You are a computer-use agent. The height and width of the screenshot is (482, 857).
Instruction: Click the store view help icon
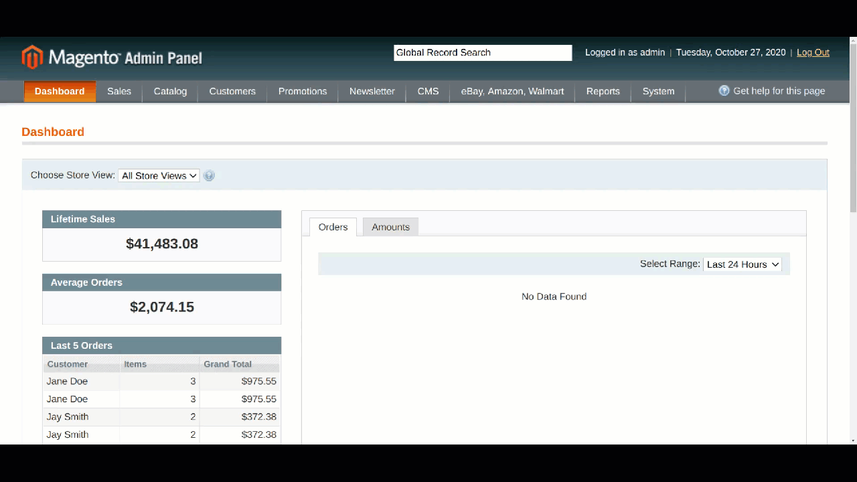click(209, 176)
